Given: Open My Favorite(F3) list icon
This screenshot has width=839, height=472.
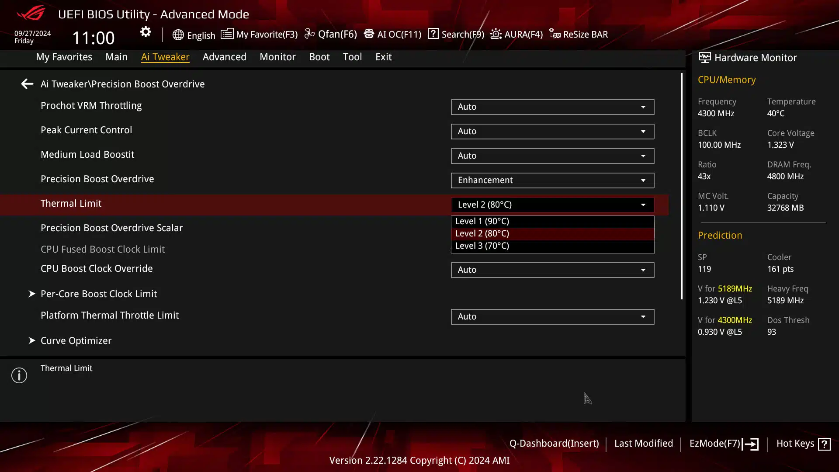Looking at the screenshot, I should click(227, 34).
